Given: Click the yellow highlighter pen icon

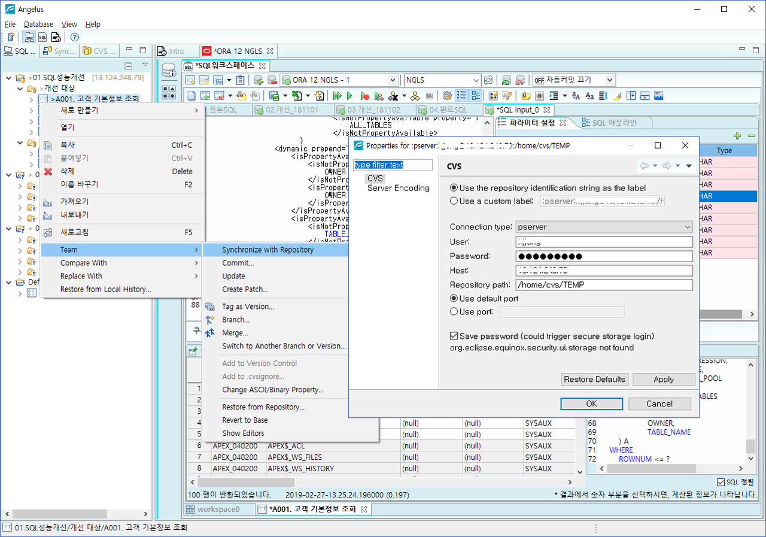Looking at the screenshot, I should tap(617, 96).
